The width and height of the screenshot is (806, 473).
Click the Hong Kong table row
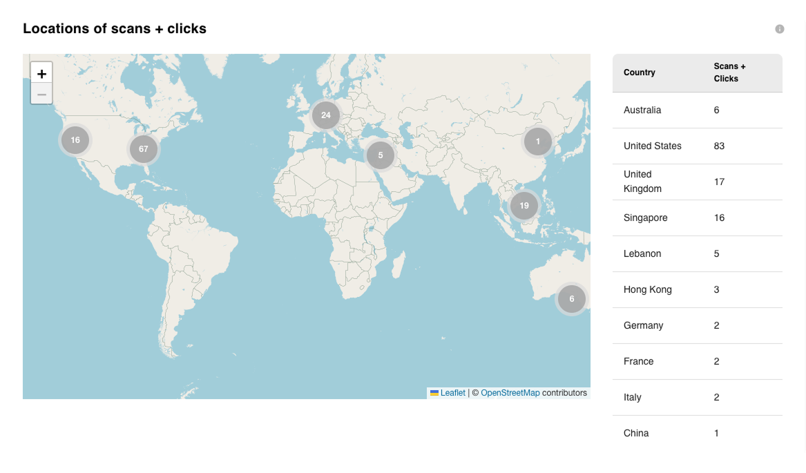point(698,289)
